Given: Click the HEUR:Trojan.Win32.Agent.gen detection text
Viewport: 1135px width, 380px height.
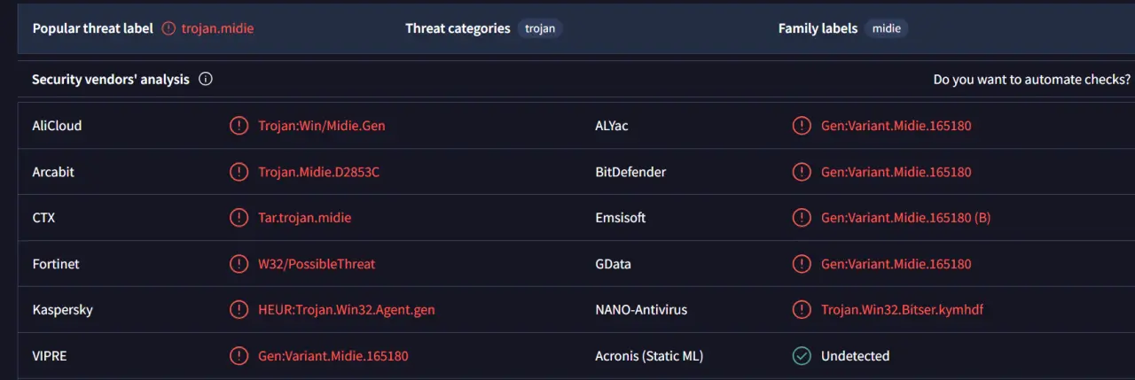Looking at the screenshot, I should (x=347, y=310).
